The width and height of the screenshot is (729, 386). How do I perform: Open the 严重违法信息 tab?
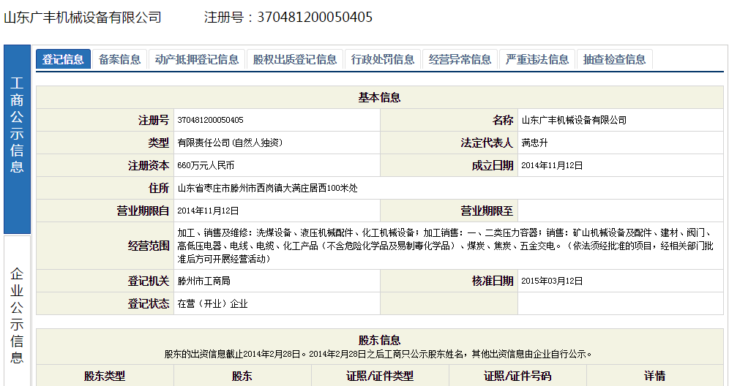(537, 59)
